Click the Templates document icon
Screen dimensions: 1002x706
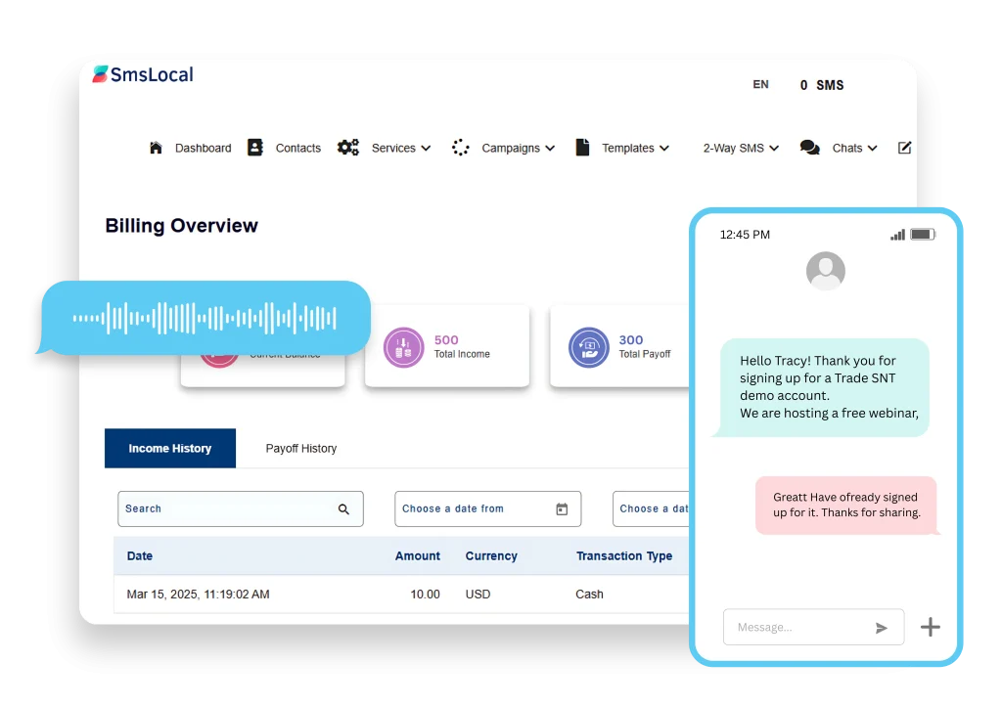tap(582, 148)
